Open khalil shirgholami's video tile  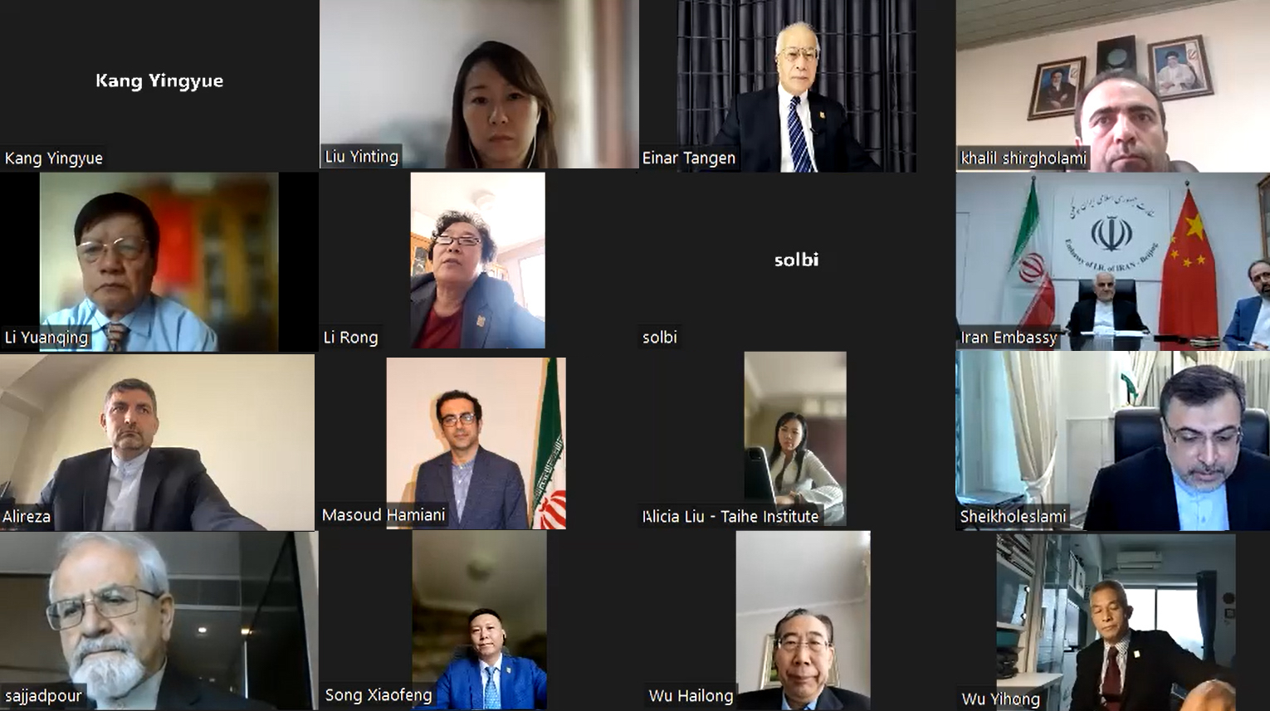click(x=1113, y=85)
